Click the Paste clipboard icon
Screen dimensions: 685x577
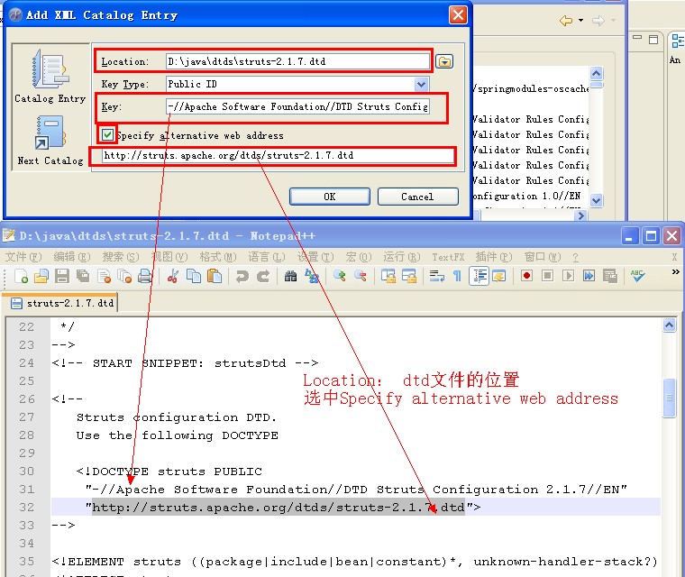pos(215,276)
